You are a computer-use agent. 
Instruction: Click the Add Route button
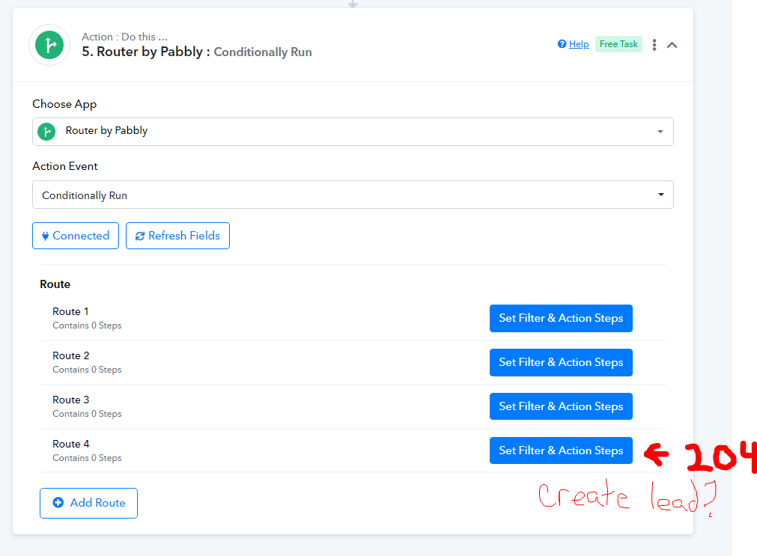tap(89, 503)
